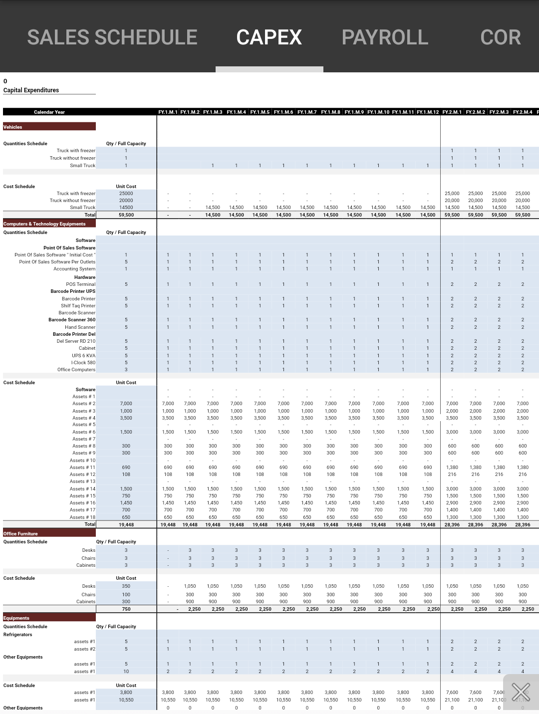The image size is (539, 714).
Task: Select the 20000 unit cost cell
Action: 126,201
